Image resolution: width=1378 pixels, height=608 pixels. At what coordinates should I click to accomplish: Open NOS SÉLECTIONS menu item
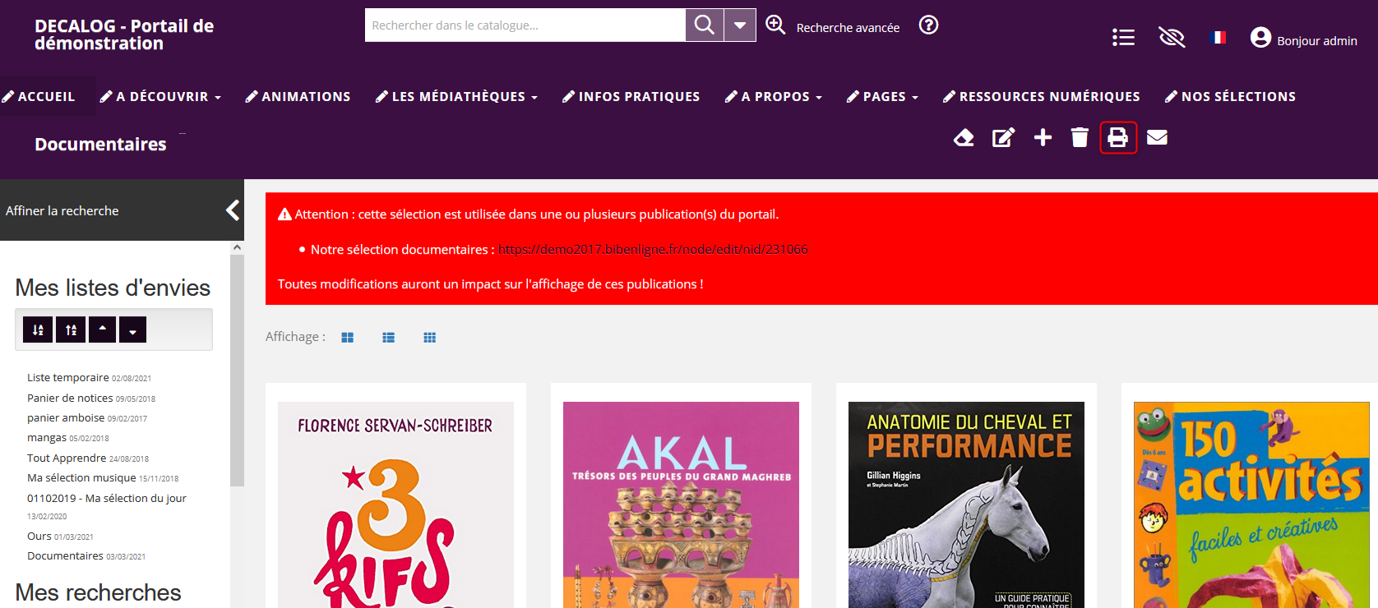pyautogui.click(x=1238, y=96)
